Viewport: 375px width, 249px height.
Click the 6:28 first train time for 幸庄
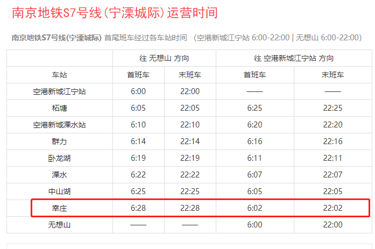point(138,208)
